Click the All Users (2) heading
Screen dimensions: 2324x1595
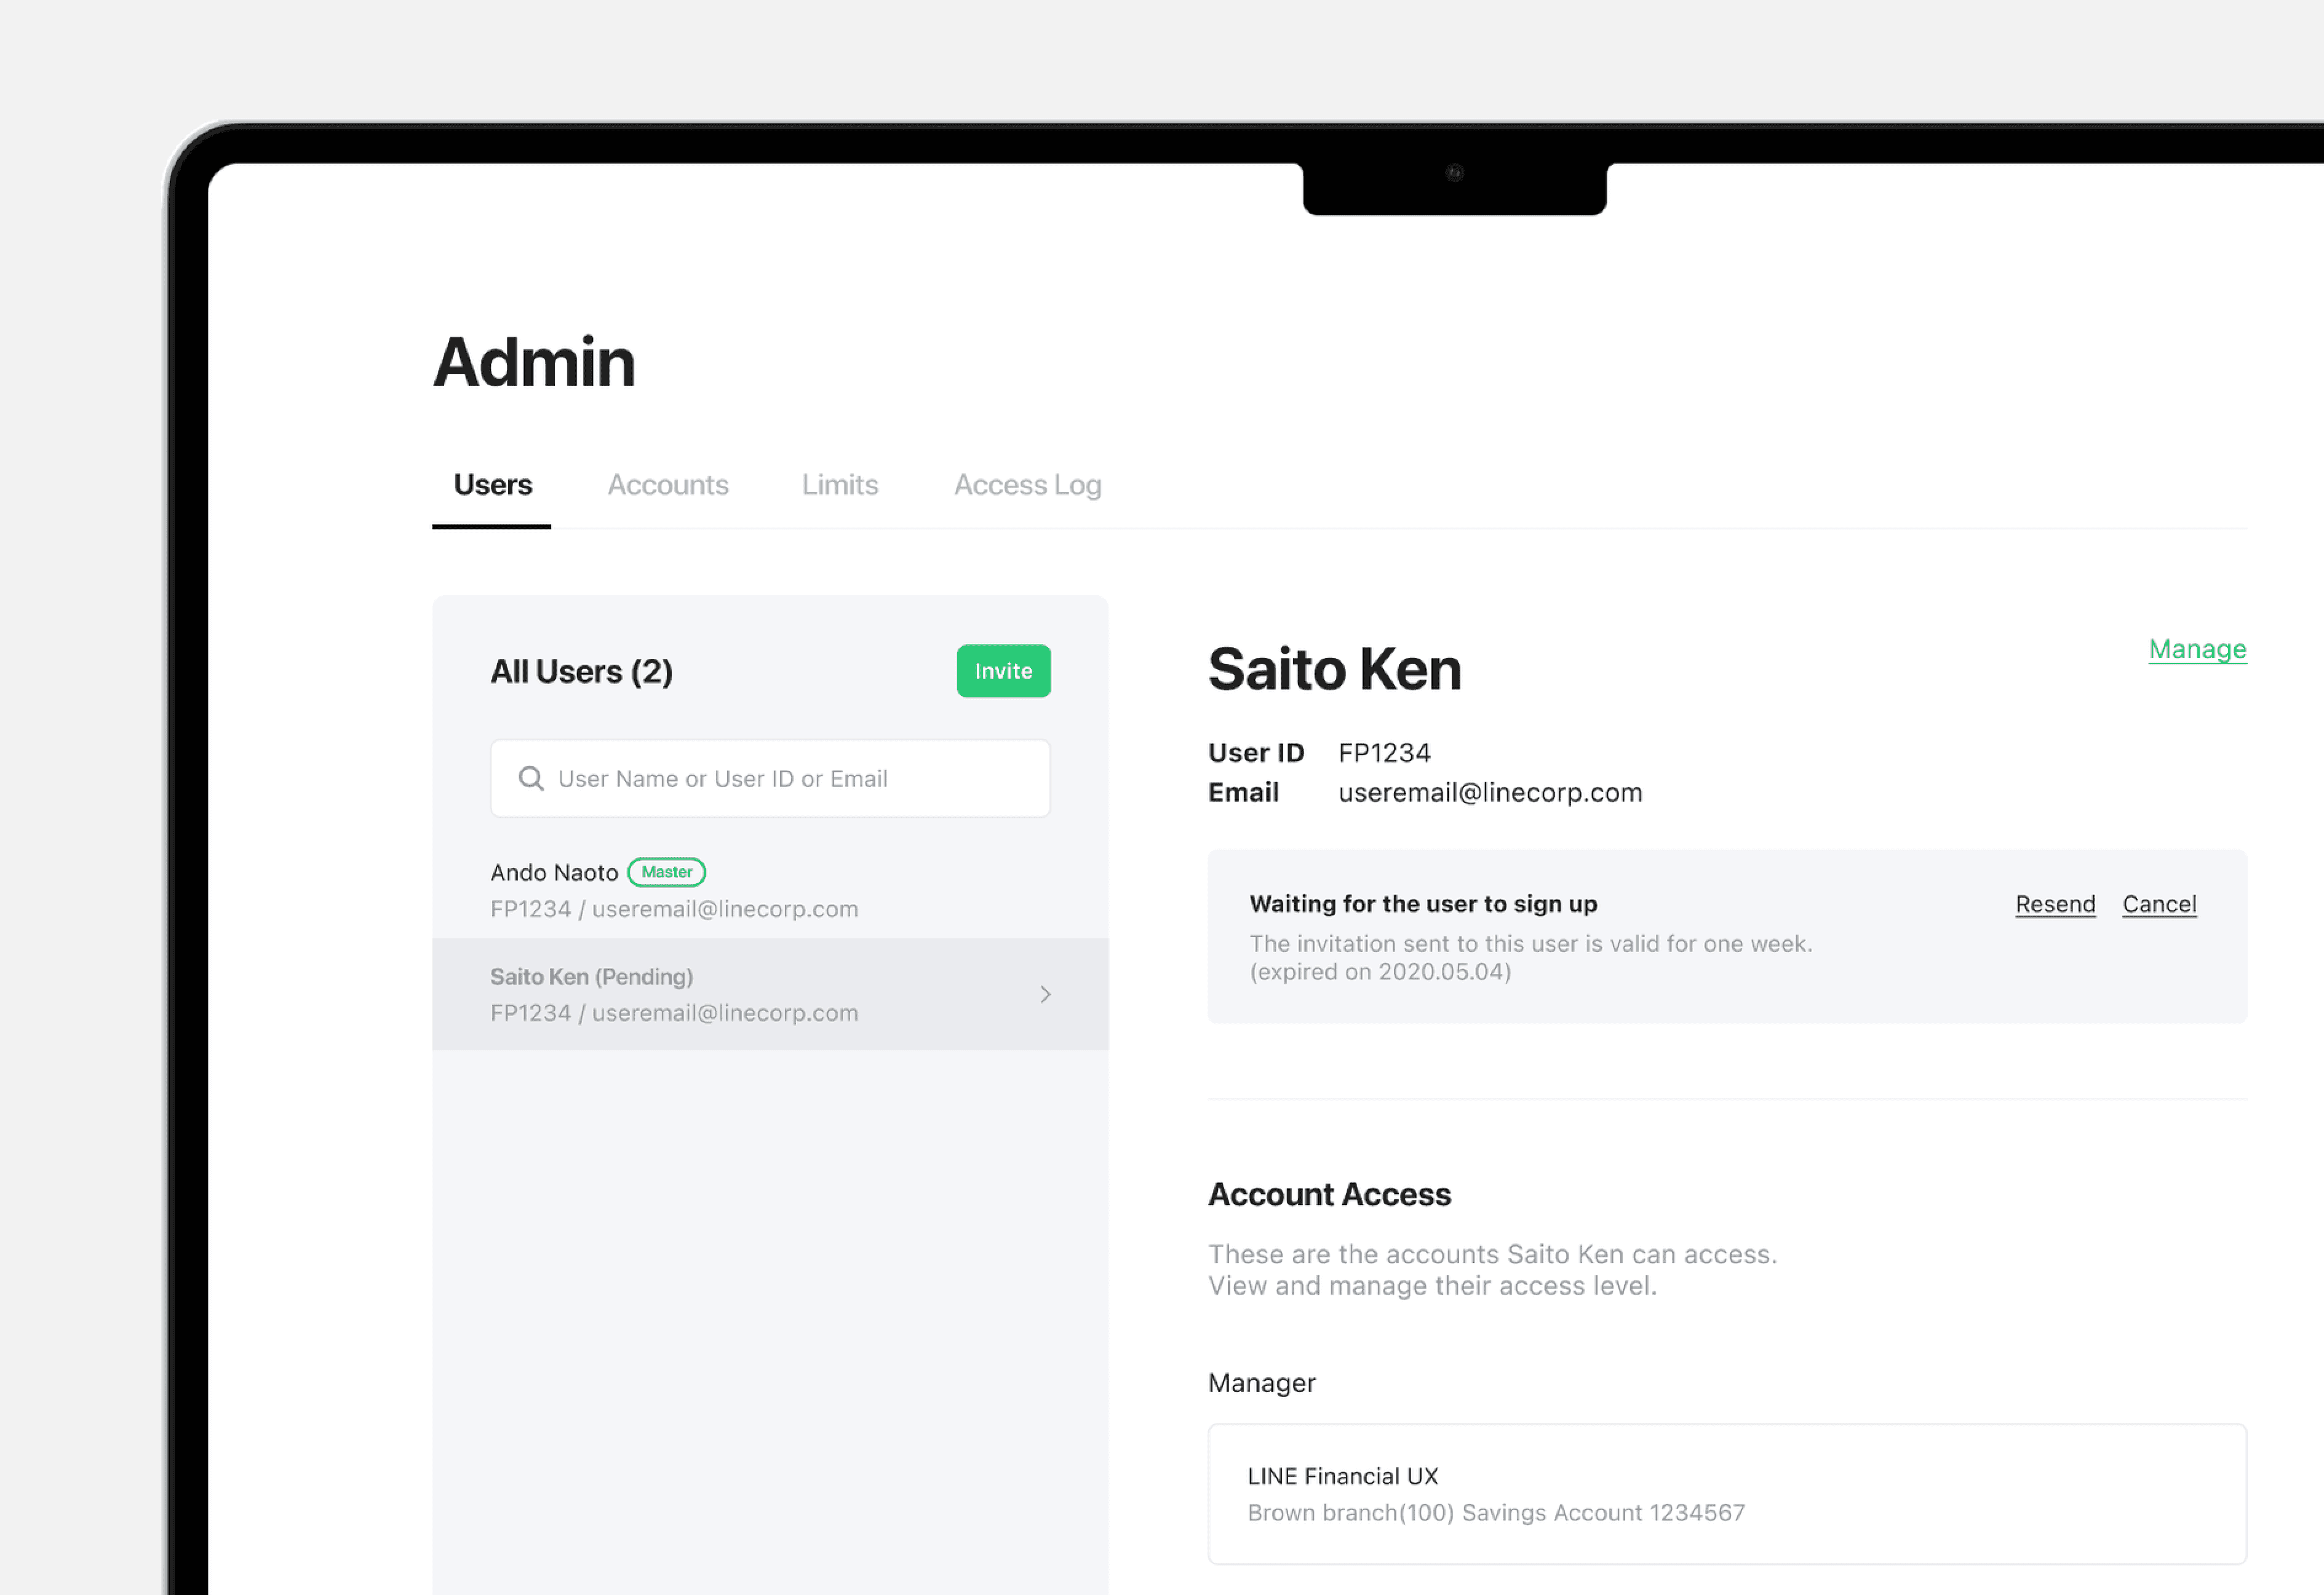pos(581,671)
